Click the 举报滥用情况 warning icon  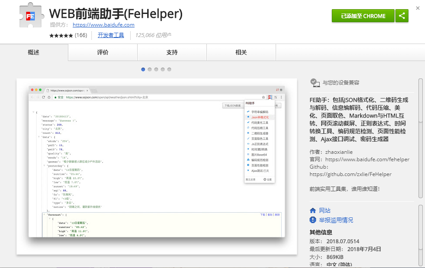(313, 220)
